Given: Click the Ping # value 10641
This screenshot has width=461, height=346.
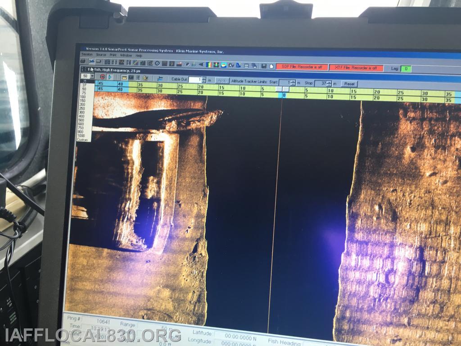Looking at the screenshot, I should click(103, 321).
